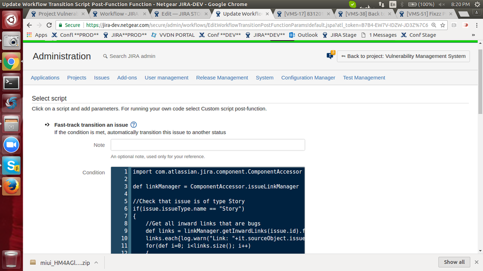Launch the Screenshot camera app in dock
The width and height of the screenshot is (483, 271).
tap(12, 41)
